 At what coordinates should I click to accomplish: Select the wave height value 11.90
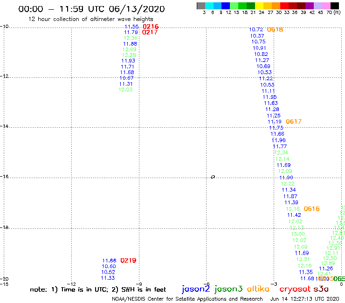(x=286, y=177)
